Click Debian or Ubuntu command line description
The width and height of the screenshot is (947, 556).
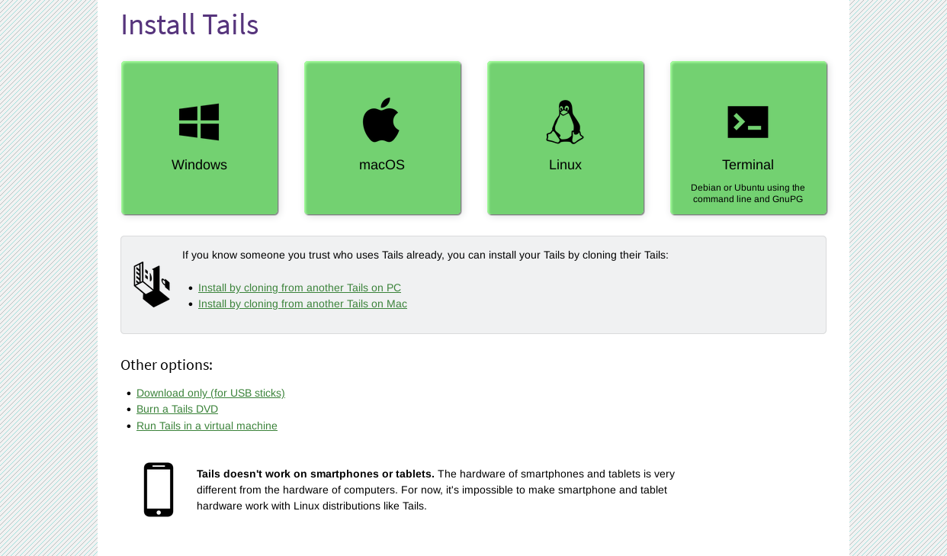(748, 193)
